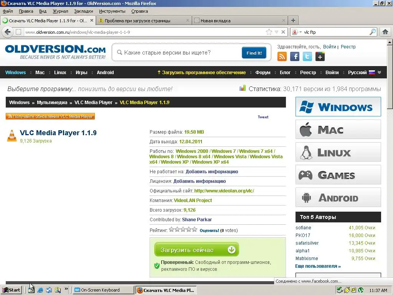
Task: Click the URL address bar field
Action: [x=144, y=32]
